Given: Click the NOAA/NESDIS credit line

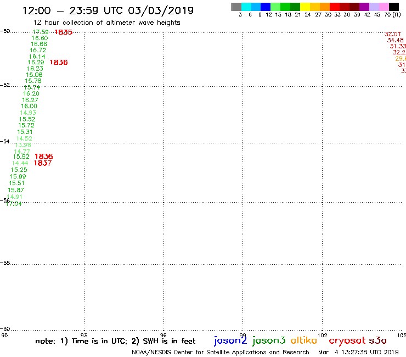Looking at the screenshot, I should coord(221,352).
